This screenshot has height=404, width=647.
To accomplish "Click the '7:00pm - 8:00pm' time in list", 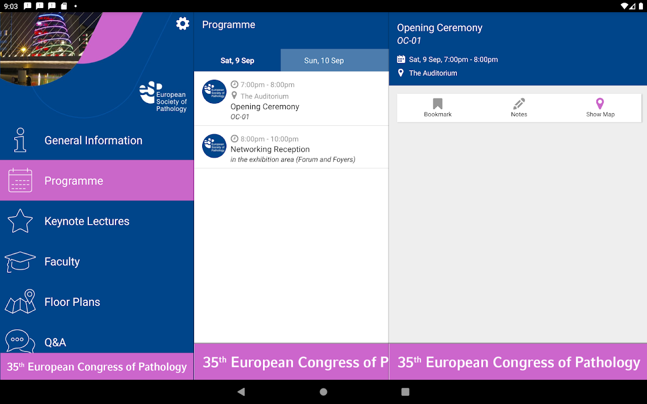I will coord(267,85).
